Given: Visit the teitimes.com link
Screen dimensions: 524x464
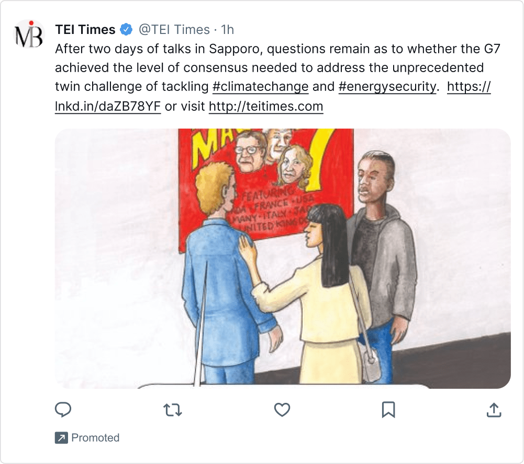Looking at the screenshot, I should (266, 107).
